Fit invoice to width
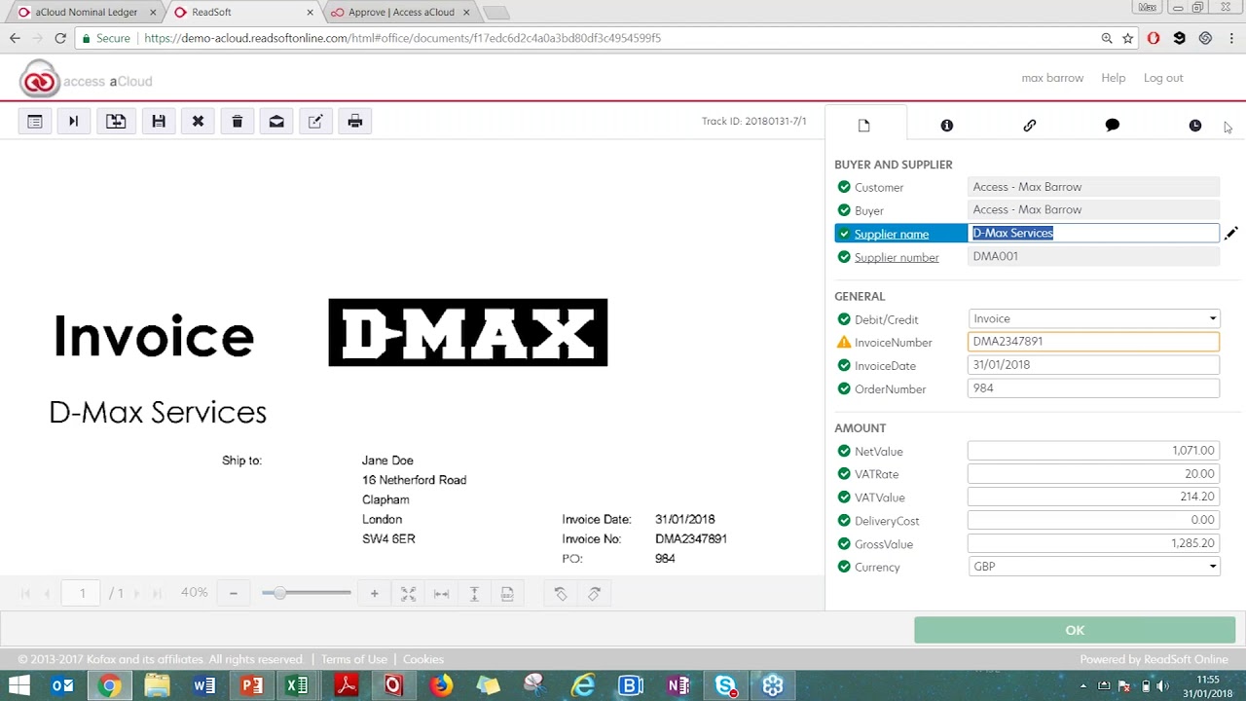This screenshot has height=701, width=1246. (x=441, y=593)
